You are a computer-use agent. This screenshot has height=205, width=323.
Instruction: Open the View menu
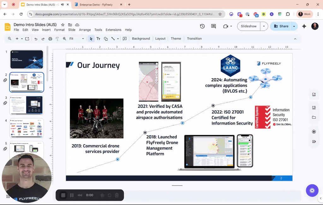(x=35, y=30)
